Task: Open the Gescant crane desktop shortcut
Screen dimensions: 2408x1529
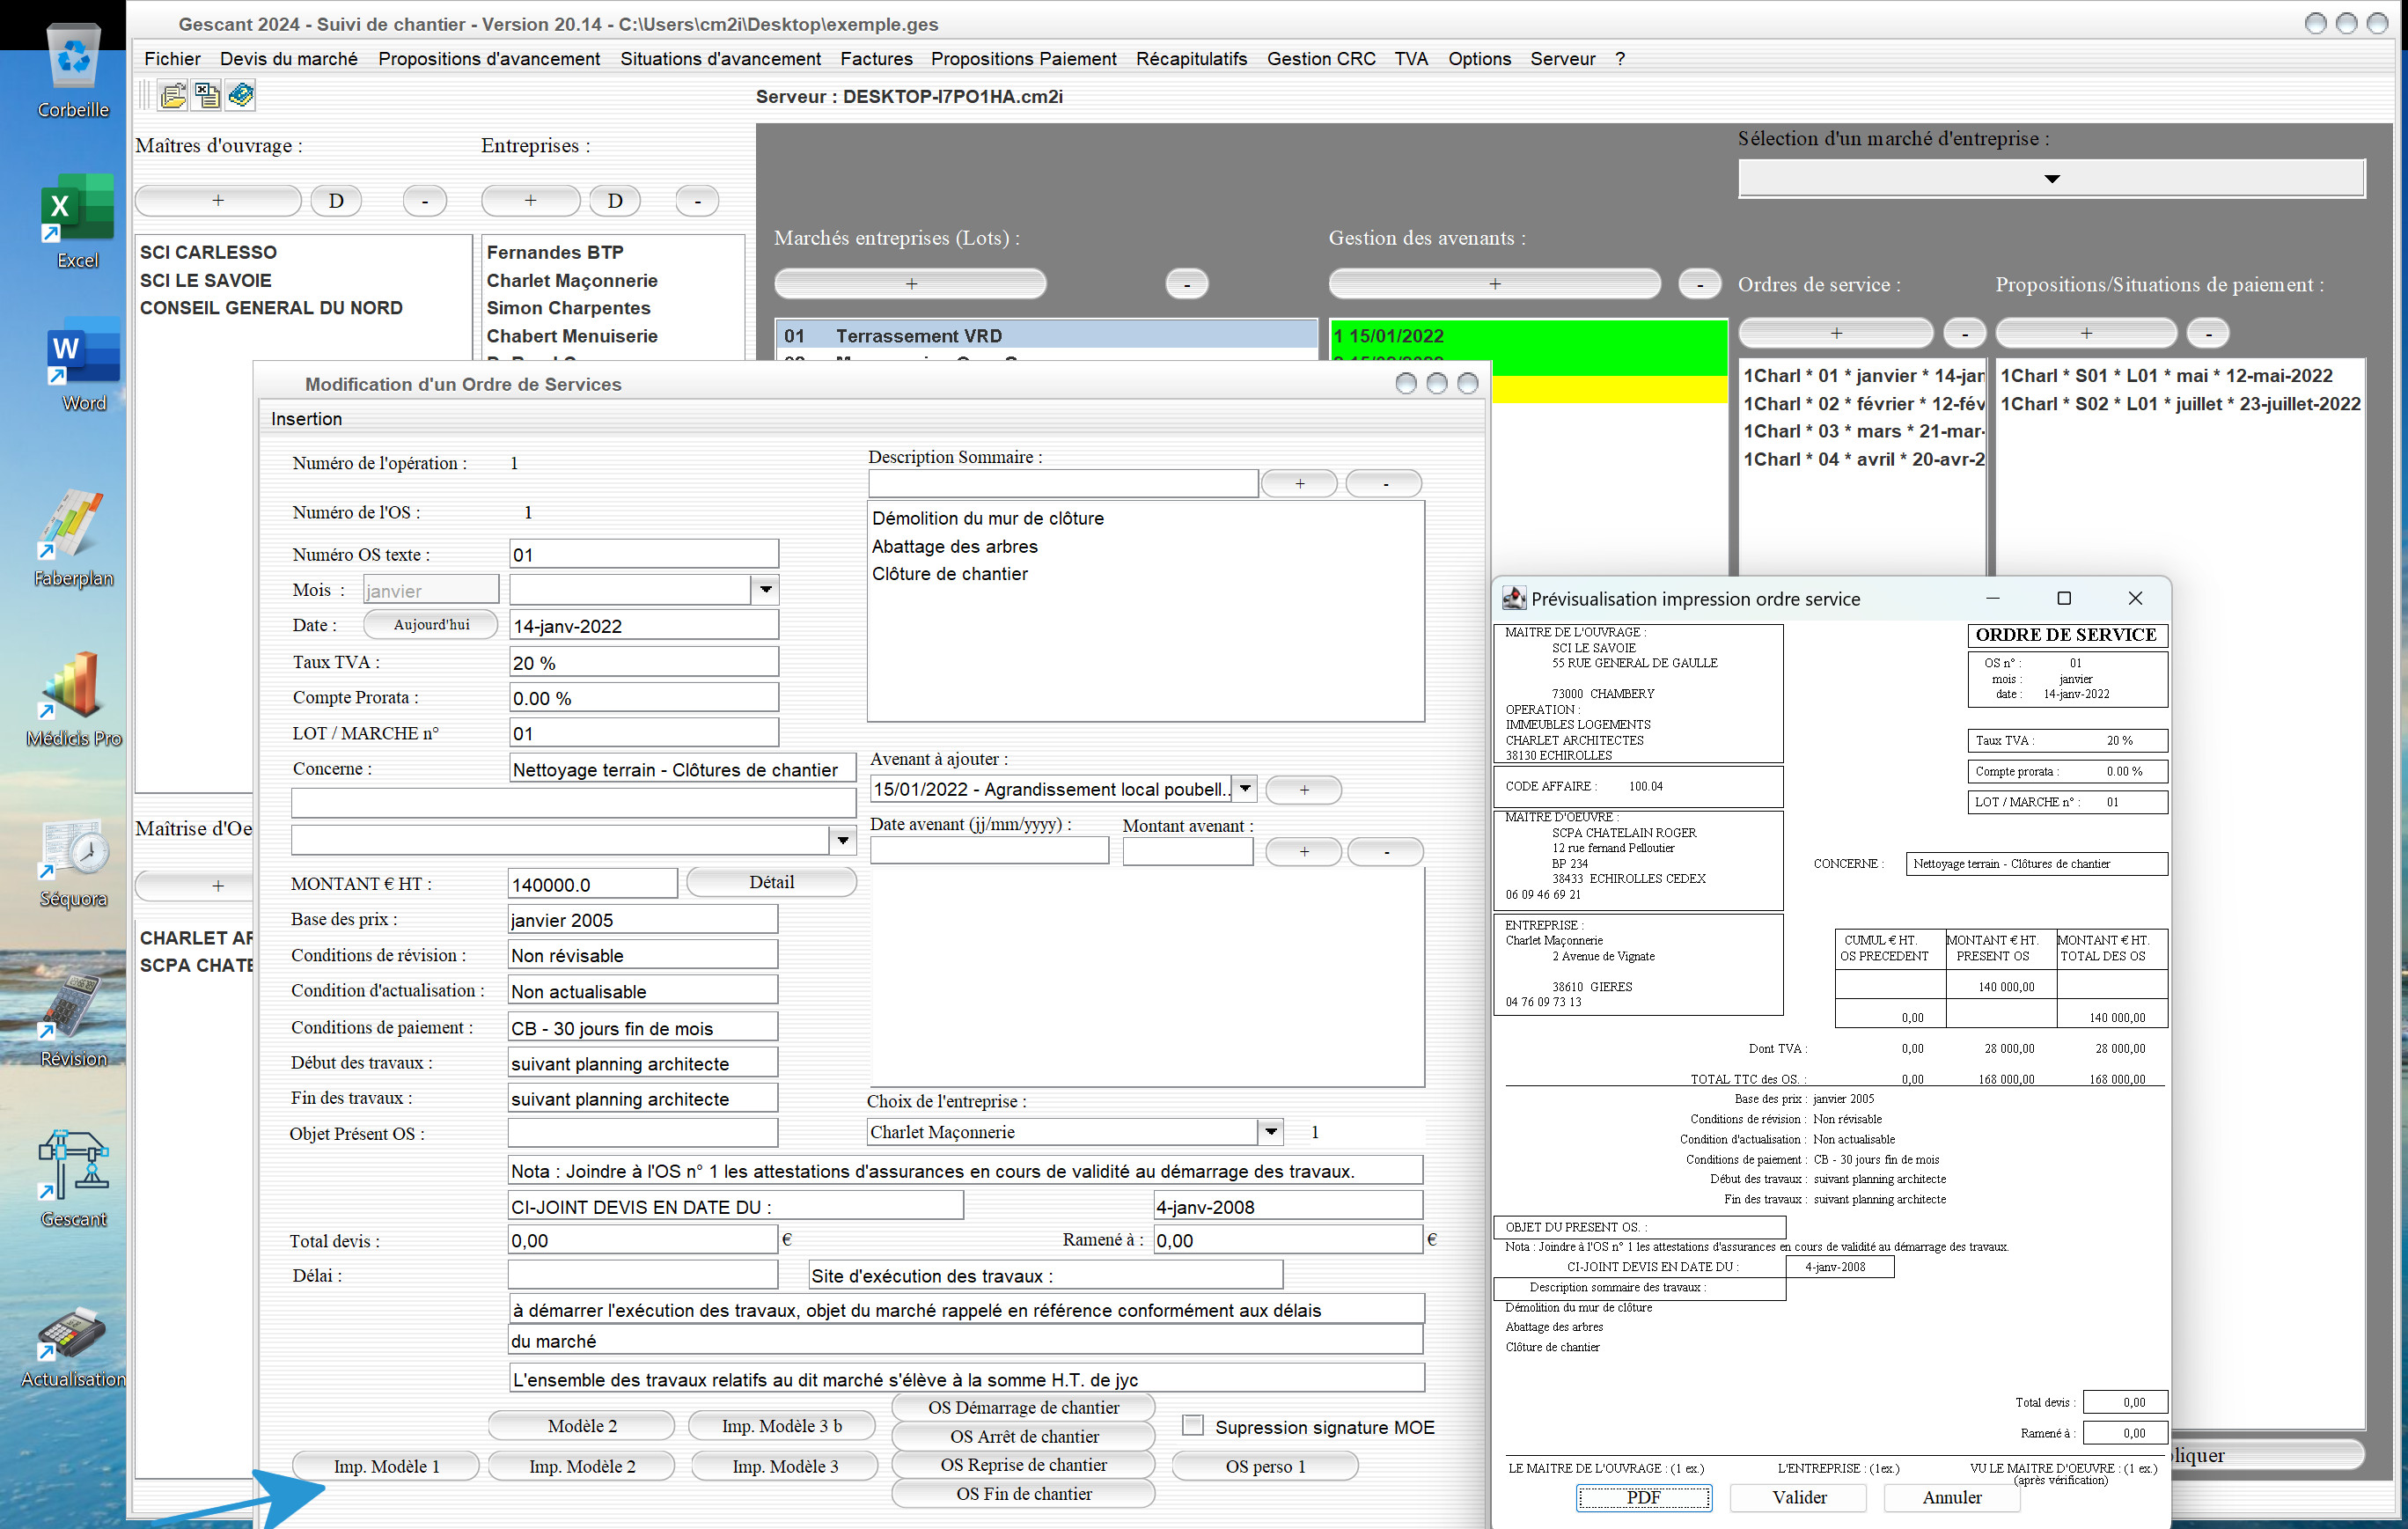Action: point(73,1178)
